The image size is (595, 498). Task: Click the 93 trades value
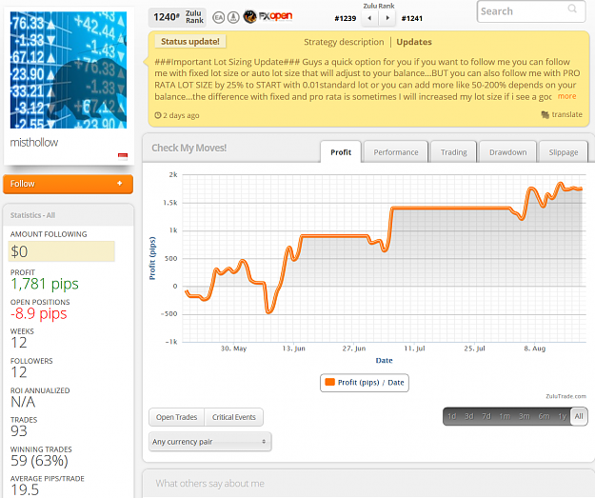19,430
